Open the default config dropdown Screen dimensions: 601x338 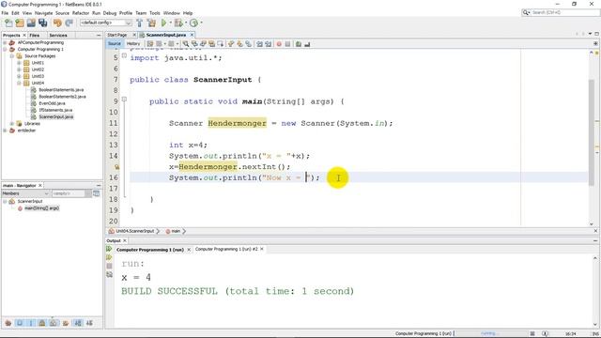point(106,23)
